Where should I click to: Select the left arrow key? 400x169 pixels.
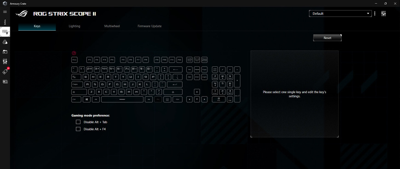189,99
